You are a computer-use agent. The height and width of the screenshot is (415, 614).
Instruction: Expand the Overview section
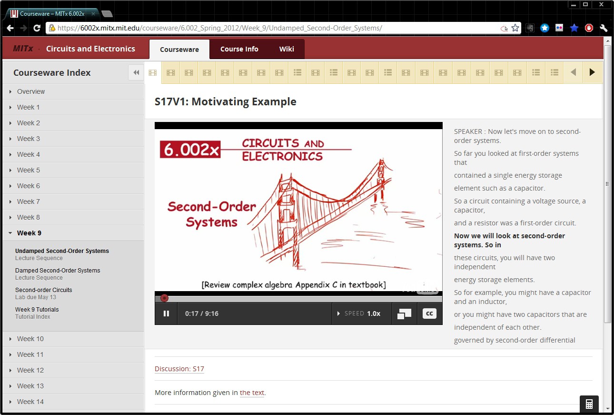30,91
